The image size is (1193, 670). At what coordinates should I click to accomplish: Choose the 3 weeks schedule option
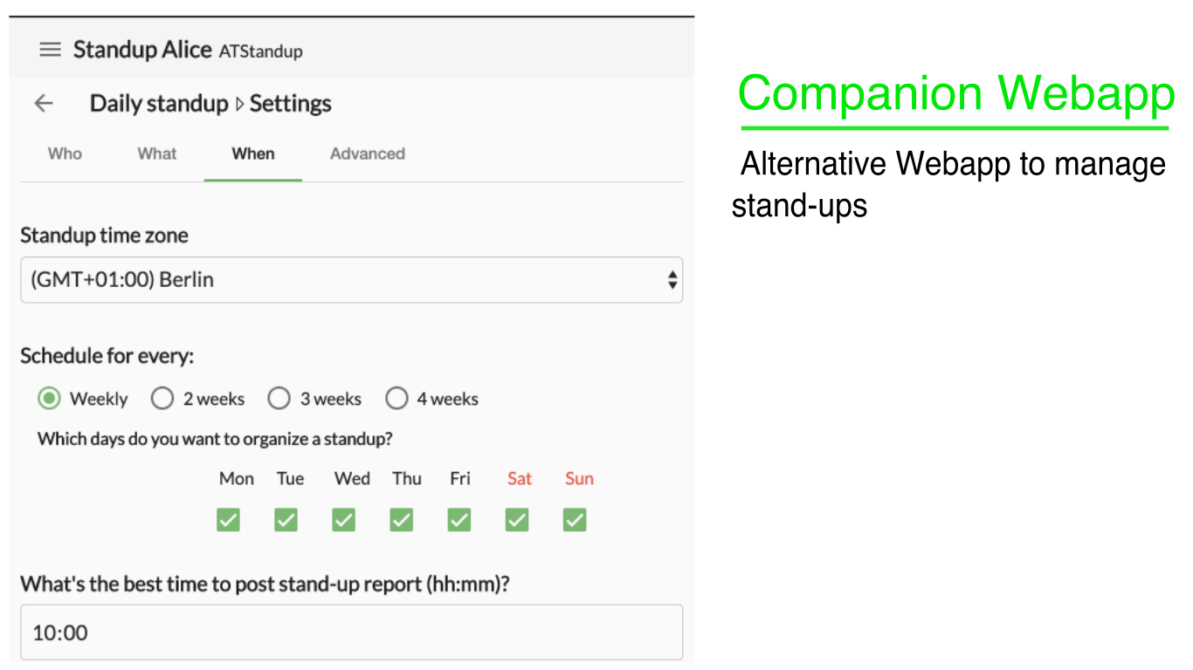pyautogui.click(x=279, y=399)
